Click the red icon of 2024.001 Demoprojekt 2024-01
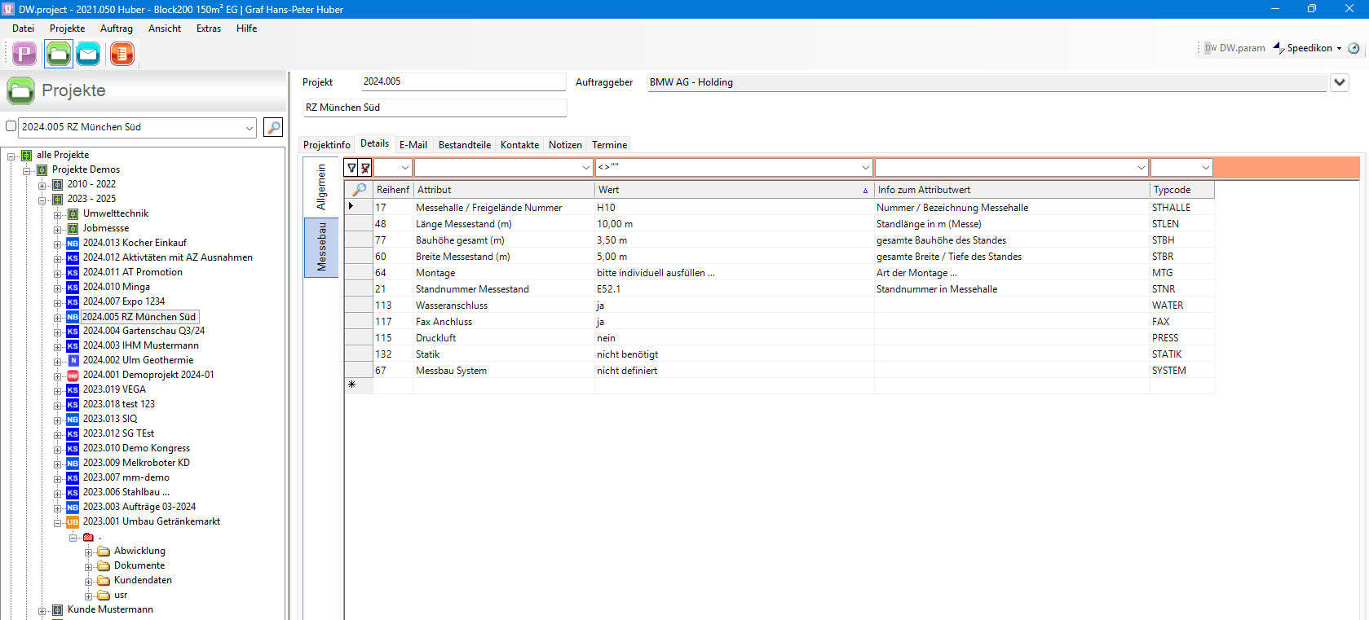 coord(73,376)
